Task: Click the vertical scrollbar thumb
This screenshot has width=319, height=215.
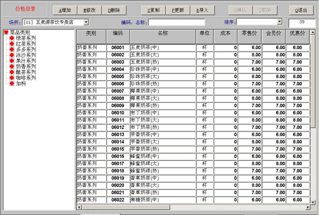Action: (x=313, y=81)
